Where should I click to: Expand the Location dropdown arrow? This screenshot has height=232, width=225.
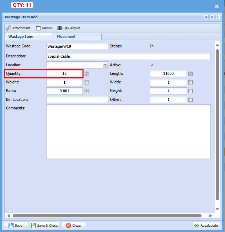point(105,65)
